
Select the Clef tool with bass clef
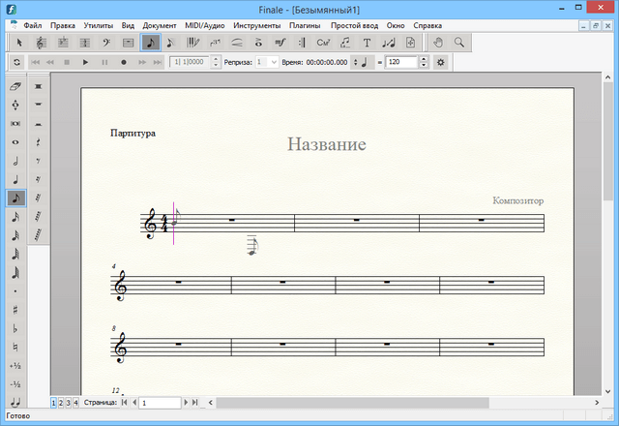pos(106,43)
